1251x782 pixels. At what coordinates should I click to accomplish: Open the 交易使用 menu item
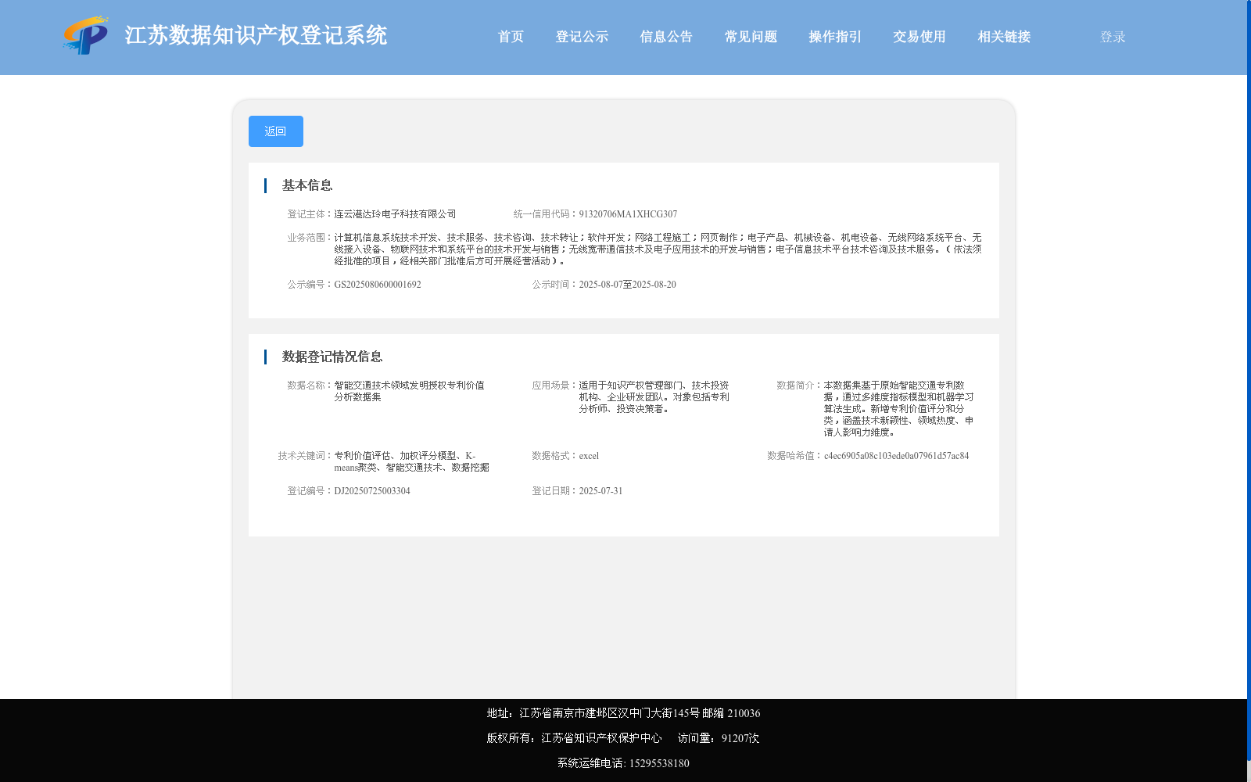click(x=918, y=36)
